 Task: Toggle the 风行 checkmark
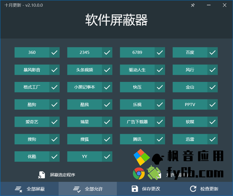coord(212,70)
